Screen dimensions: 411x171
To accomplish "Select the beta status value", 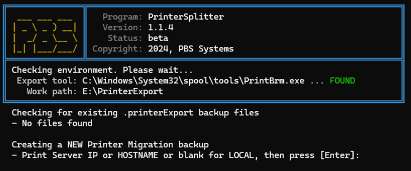I will click(x=158, y=38).
